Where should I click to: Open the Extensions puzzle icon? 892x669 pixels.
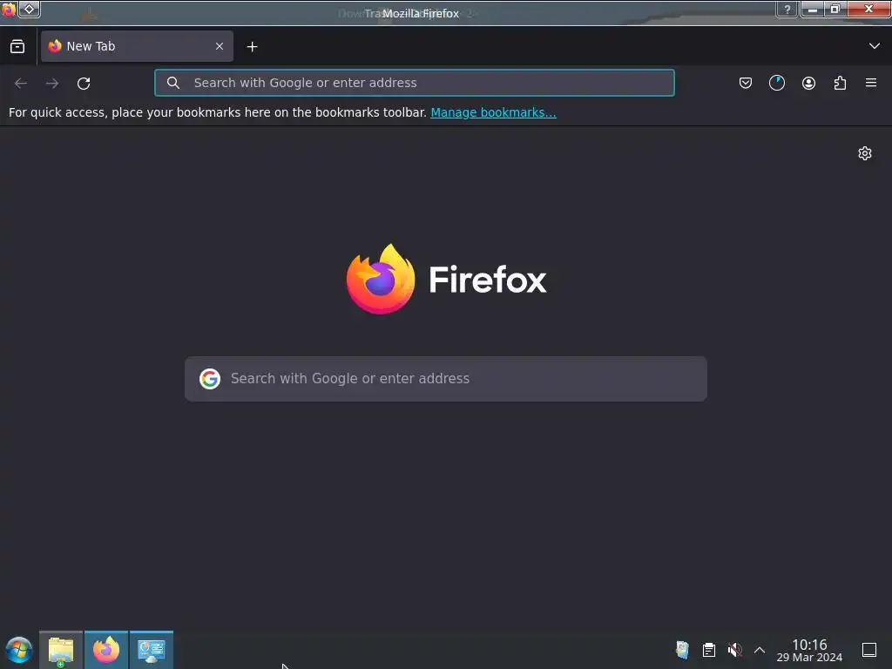[x=840, y=83]
